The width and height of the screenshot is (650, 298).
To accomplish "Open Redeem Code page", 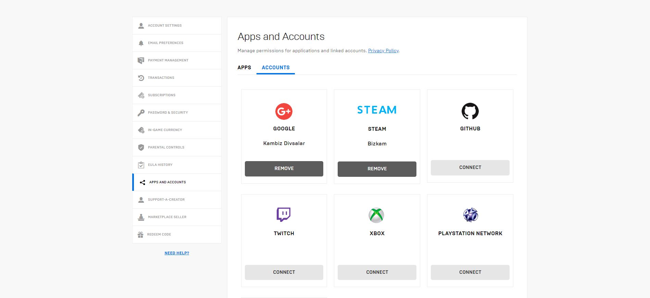I will point(177,235).
